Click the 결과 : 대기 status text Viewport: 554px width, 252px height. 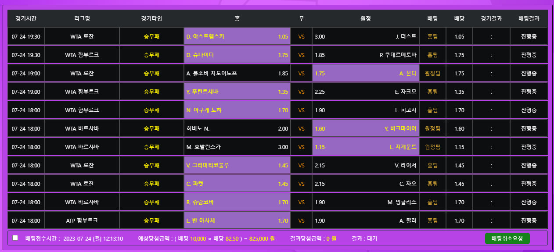[364, 239]
